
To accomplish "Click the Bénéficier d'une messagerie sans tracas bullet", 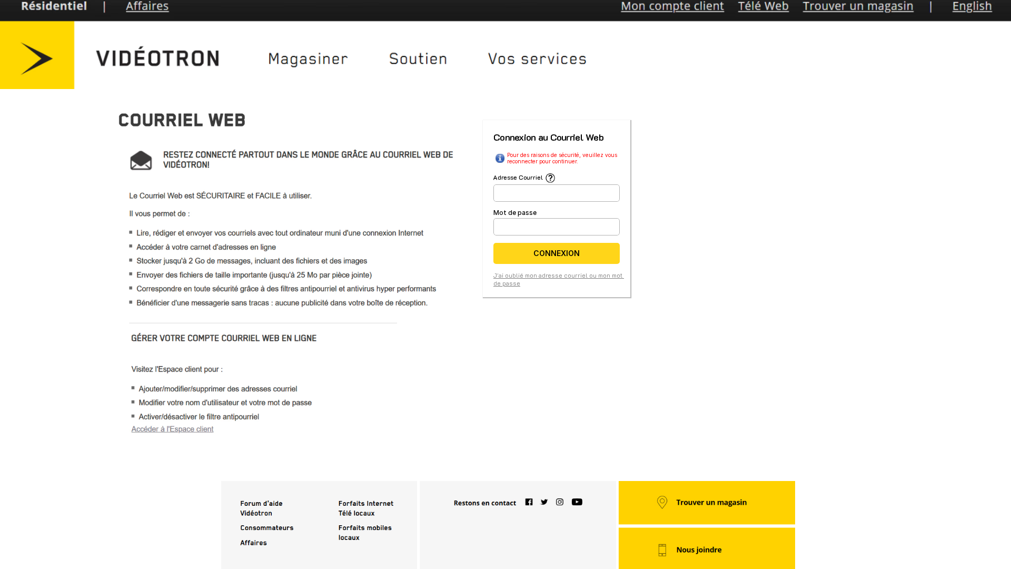I will point(282,303).
